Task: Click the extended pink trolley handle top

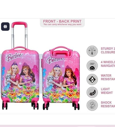Action: point(19,24)
